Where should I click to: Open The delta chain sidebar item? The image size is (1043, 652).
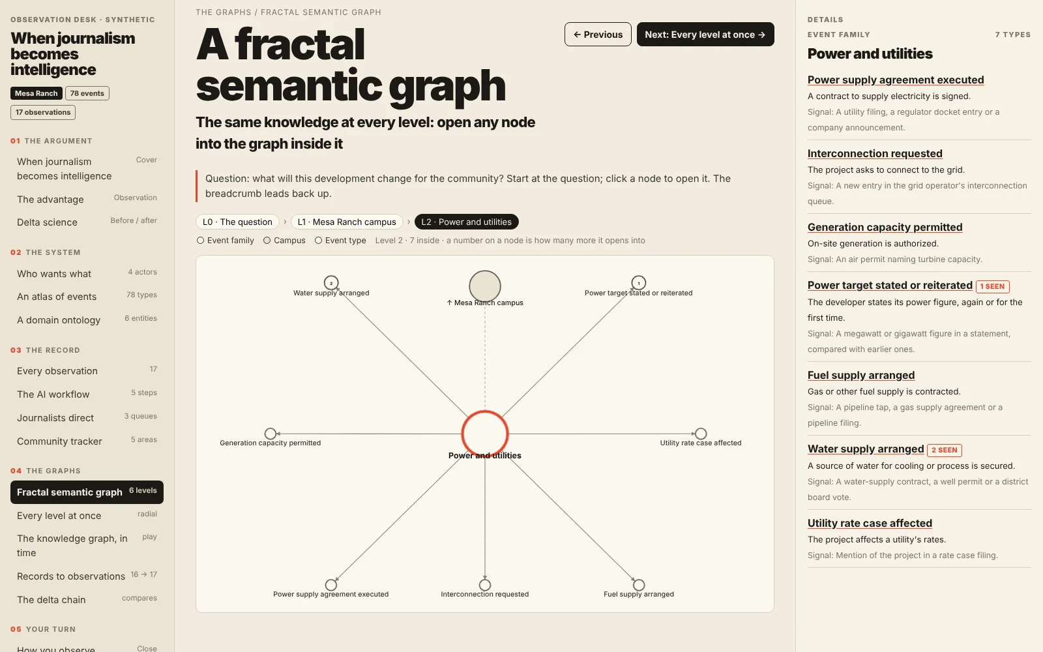point(87,600)
